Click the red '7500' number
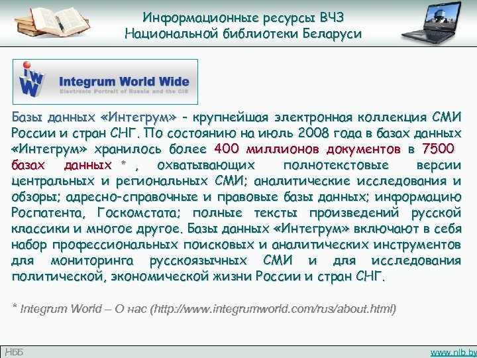477x358 pixels. click(x=438, y=149)
